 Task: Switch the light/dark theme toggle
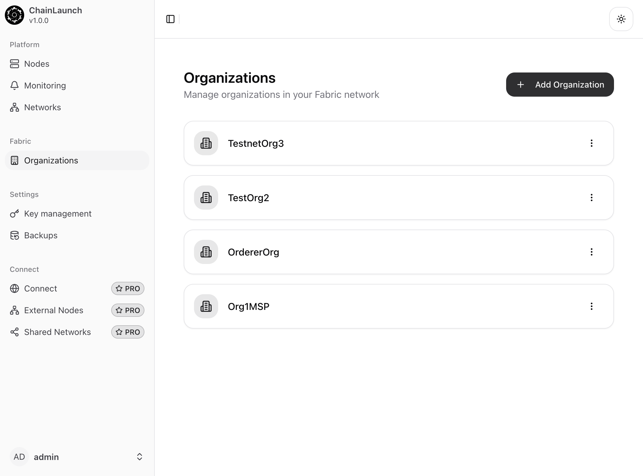point(621,19)
